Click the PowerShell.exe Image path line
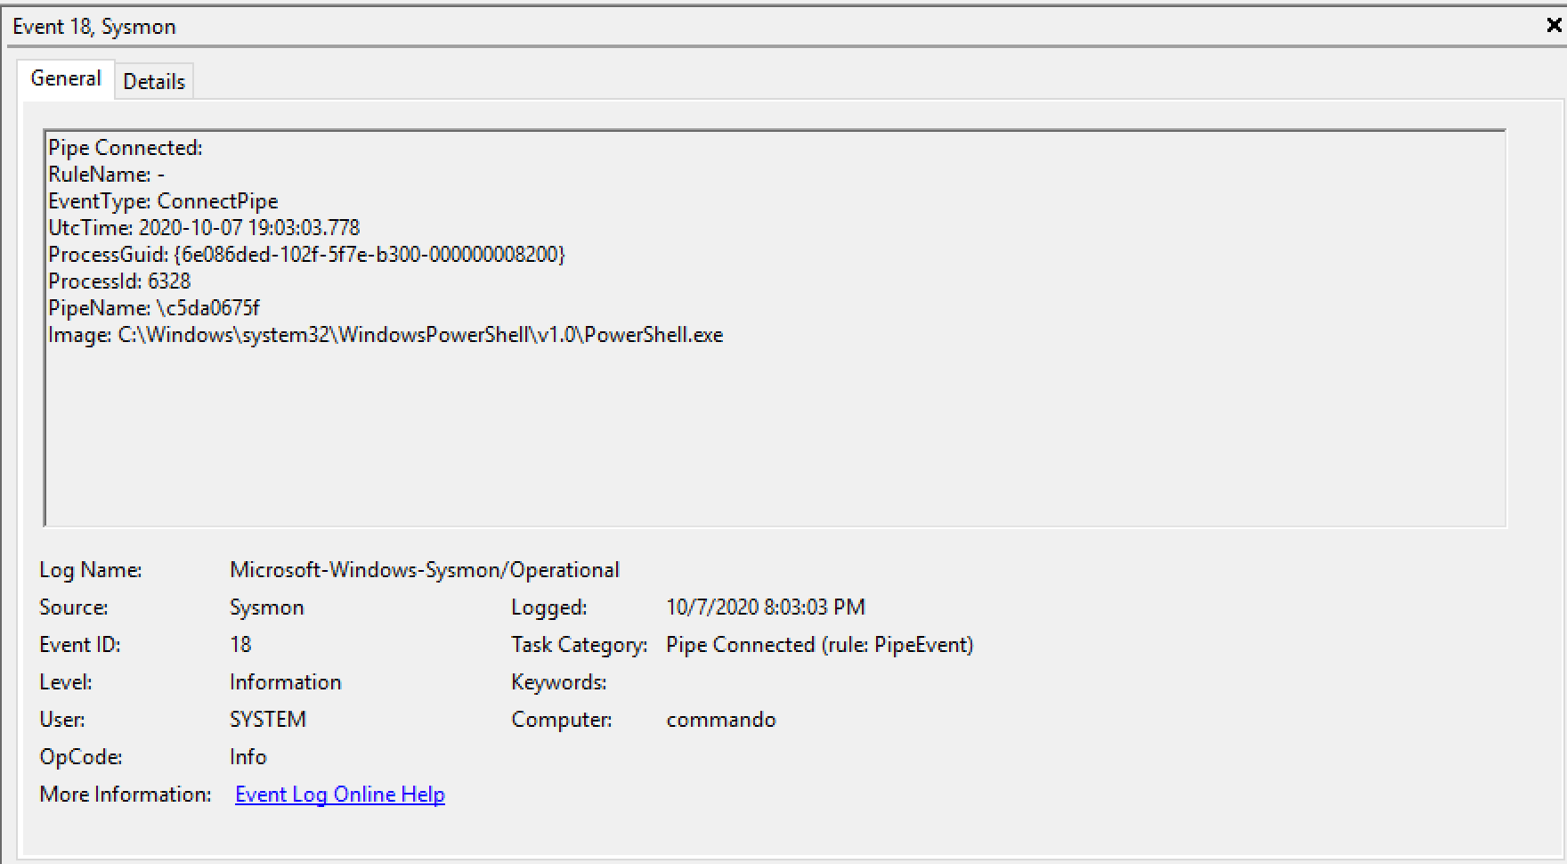1567x864 pixels. (x=386, y=335)
